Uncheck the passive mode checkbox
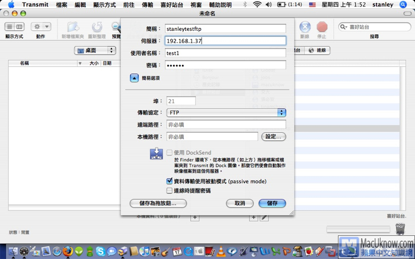 170,181
